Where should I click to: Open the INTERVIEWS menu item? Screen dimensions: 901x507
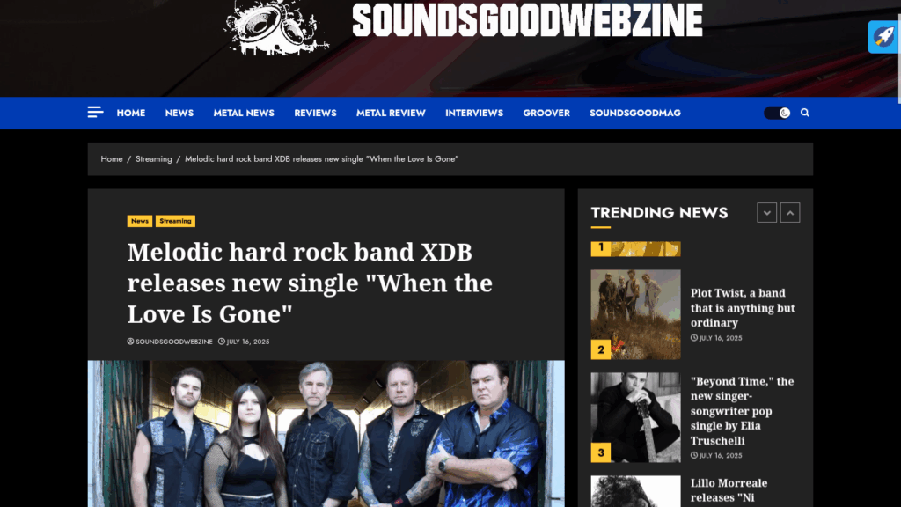tap(474, 114)
